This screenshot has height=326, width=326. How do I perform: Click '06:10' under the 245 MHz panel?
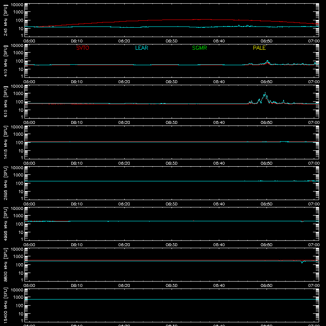coord(77,41)
